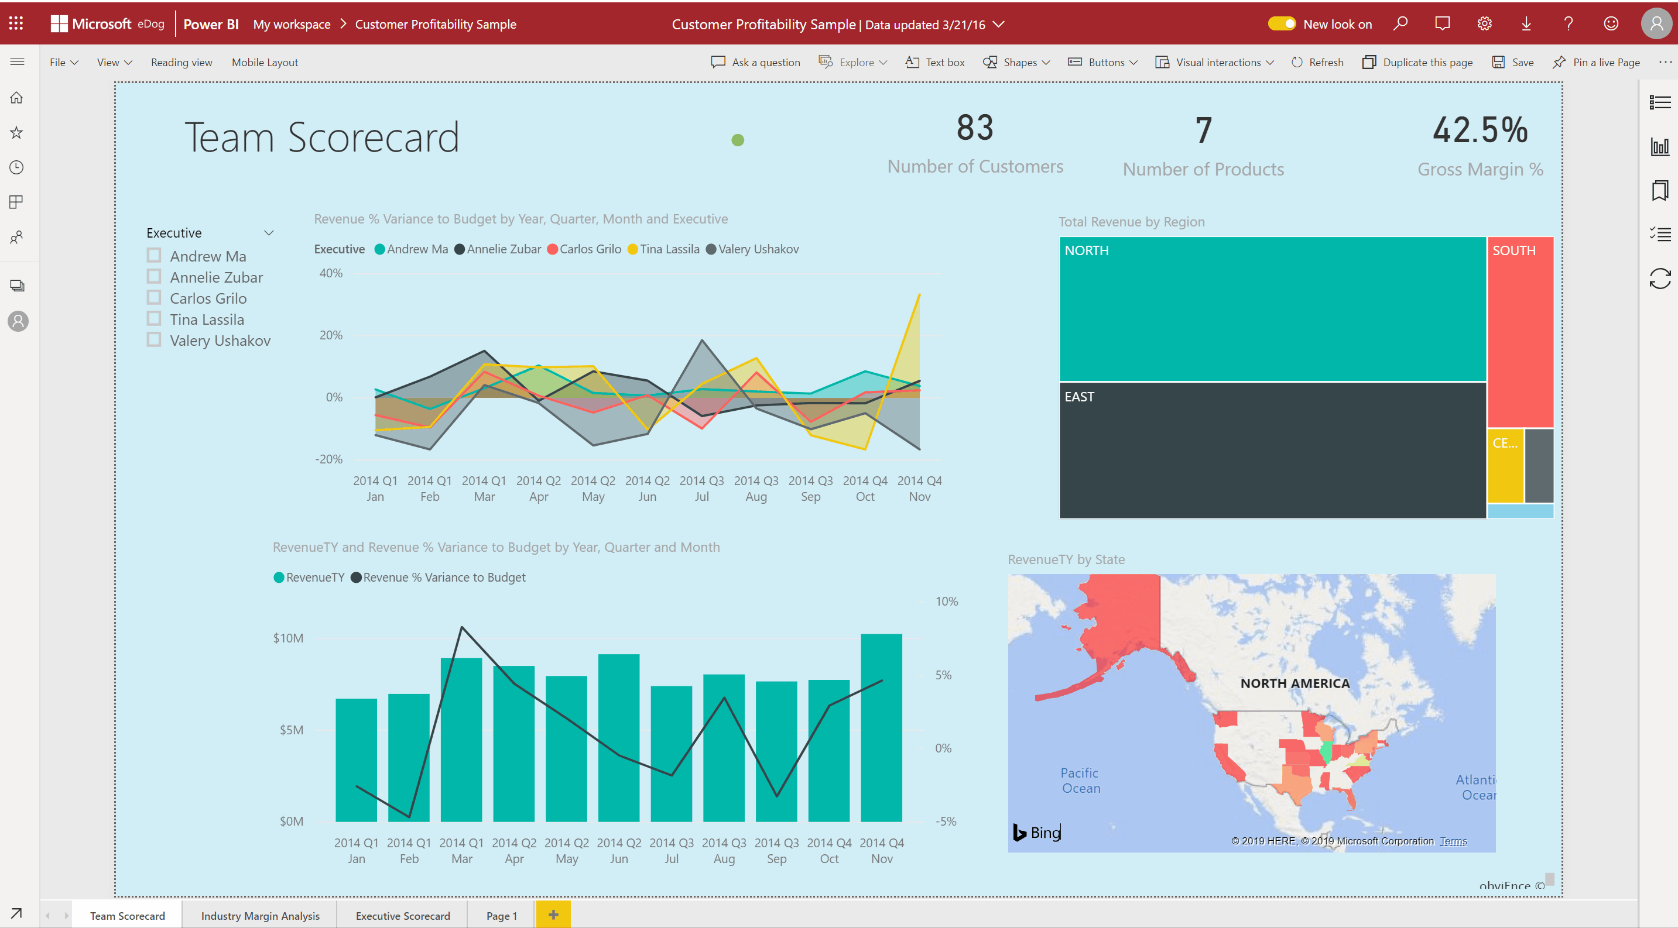The image size is (1678, 928).
Task: Click the Refresh button
Action: tap(1317, 63)
